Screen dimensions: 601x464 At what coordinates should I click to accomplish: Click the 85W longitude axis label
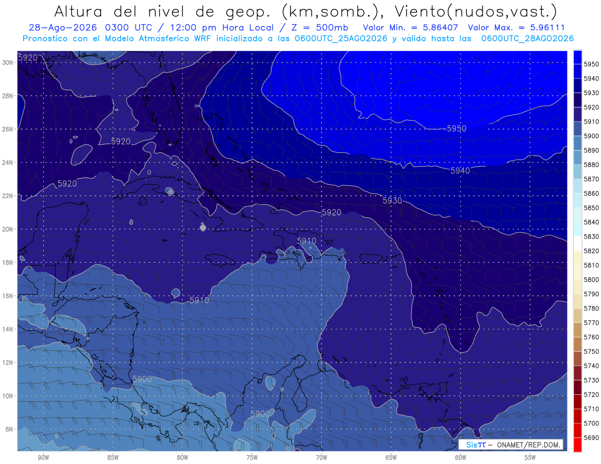(113, 458)
